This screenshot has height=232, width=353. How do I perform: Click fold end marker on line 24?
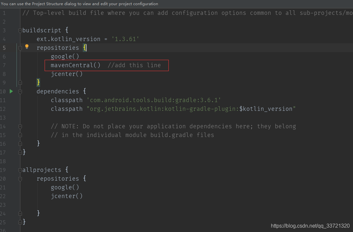20,213
